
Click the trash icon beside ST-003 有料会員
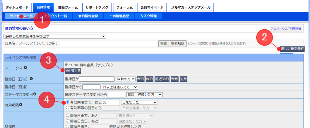(66, 65)
